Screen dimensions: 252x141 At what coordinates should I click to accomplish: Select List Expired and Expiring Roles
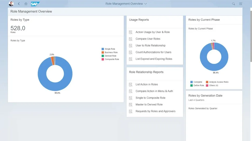click(x=154, y=59)
